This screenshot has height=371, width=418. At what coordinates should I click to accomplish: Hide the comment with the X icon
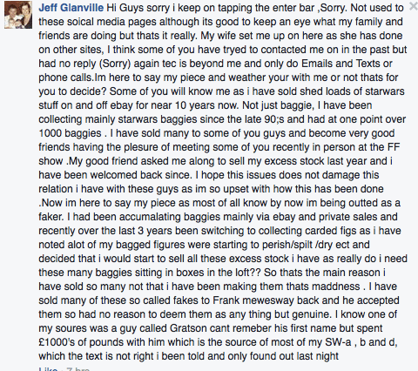pos(414,6)
